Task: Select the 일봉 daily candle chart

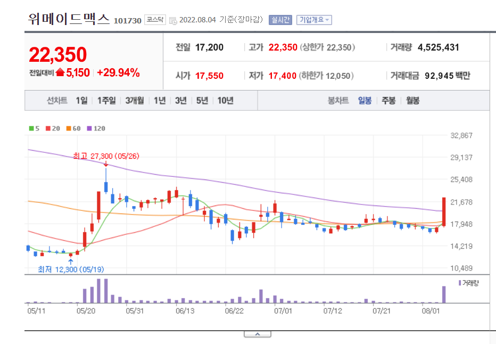Action: (365, 101)
